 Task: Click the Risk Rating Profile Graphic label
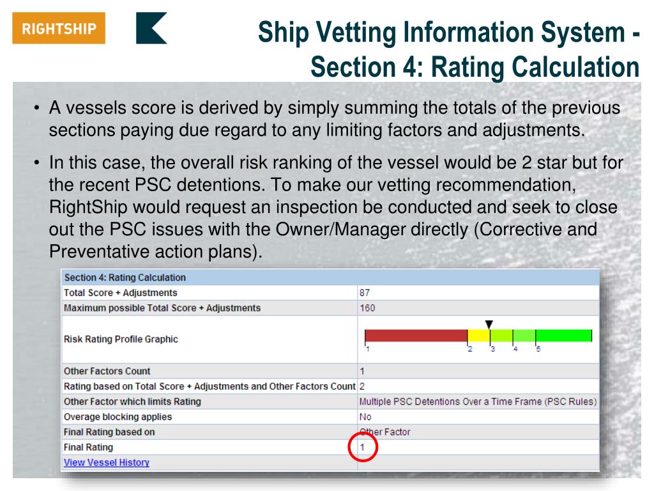121,339
